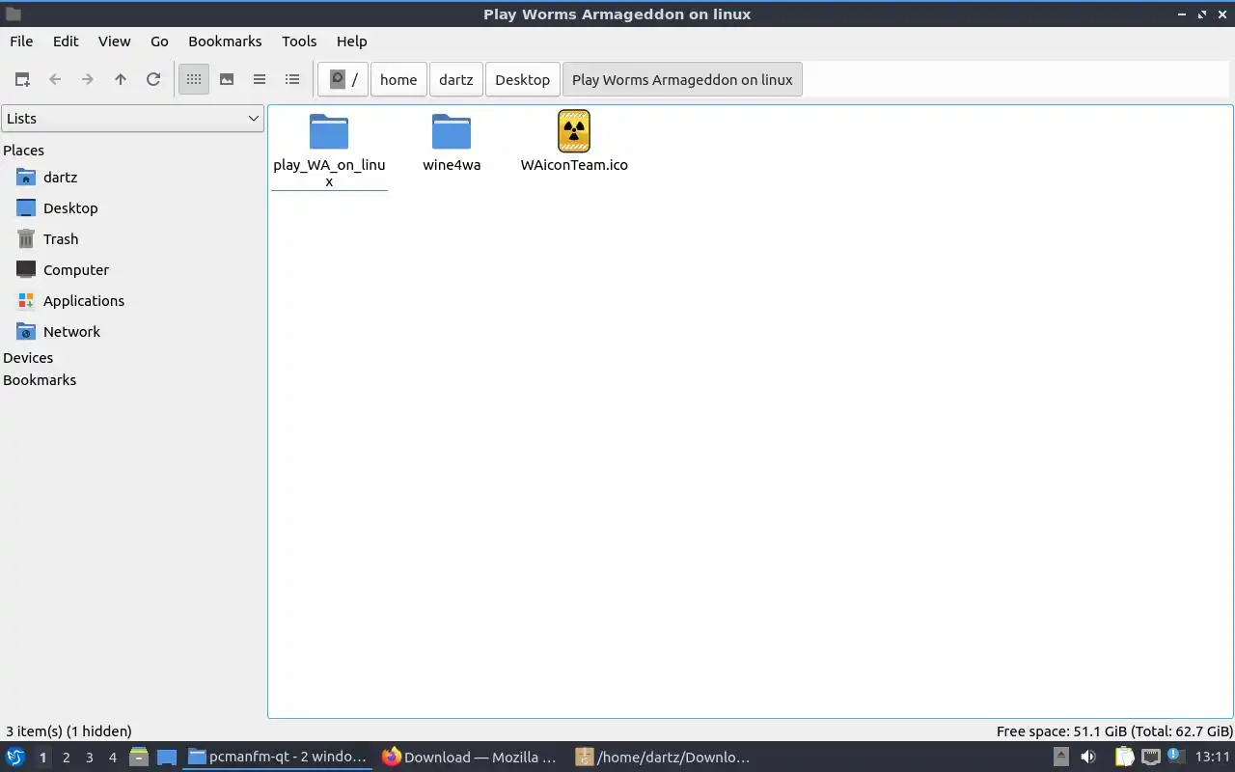Screen dimensions: 1235x772
Task: Switch to virtual desktop 1
Action: 42,758
